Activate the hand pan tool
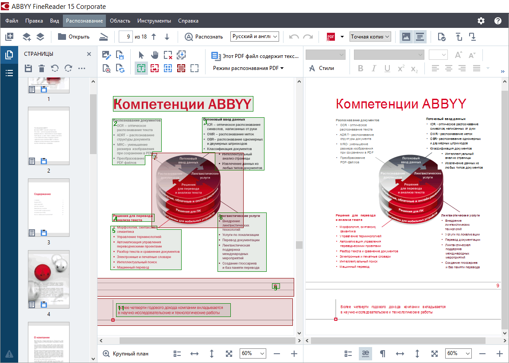The image size is (509, 363). tap(155, 55)
